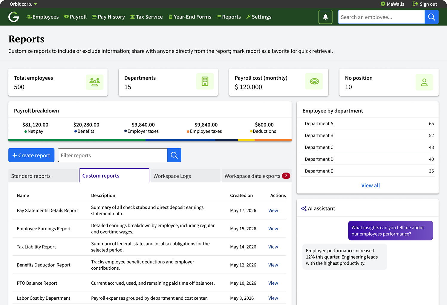This screenshot has height=305, width=447.
Task: Click the payroll breakdown color bar
Action: point(150,140)
